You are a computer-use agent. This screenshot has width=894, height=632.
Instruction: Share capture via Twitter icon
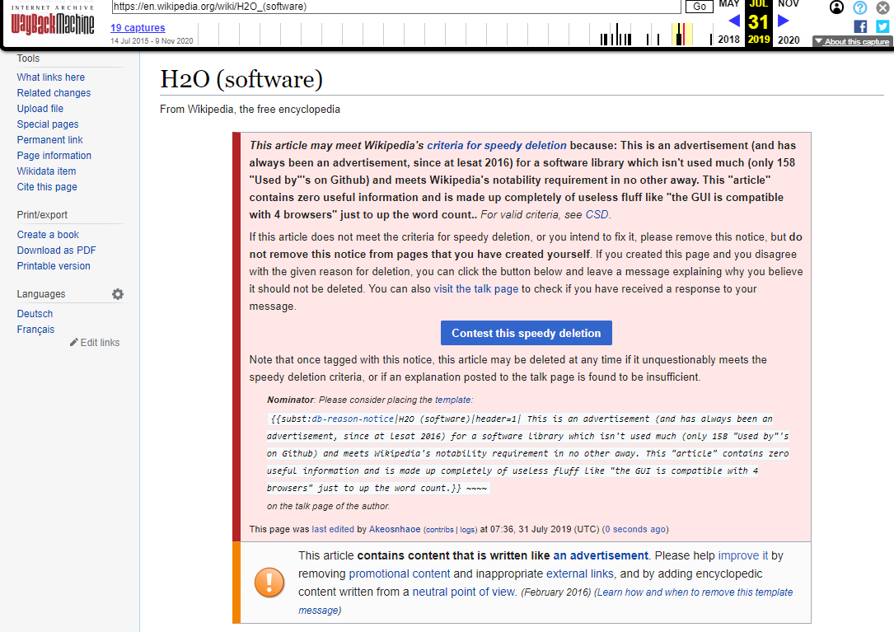pos(882,26)
